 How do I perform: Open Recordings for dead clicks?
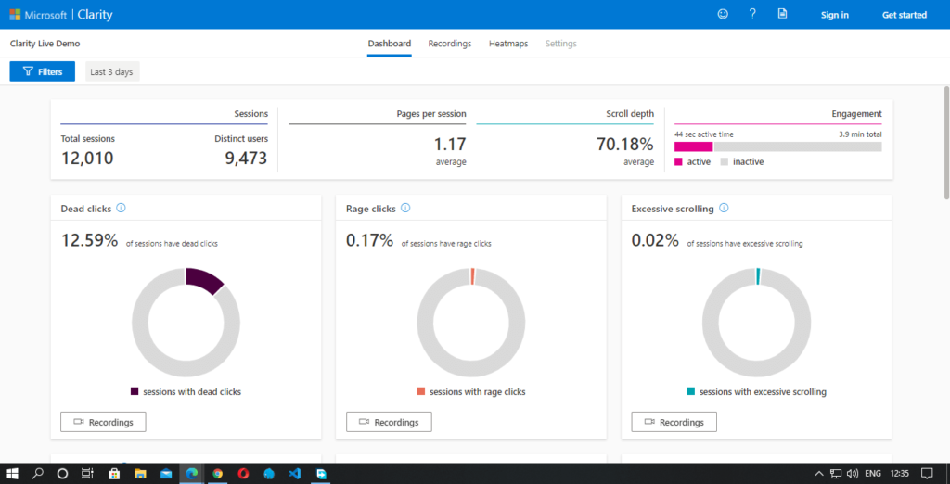[103, 422]
